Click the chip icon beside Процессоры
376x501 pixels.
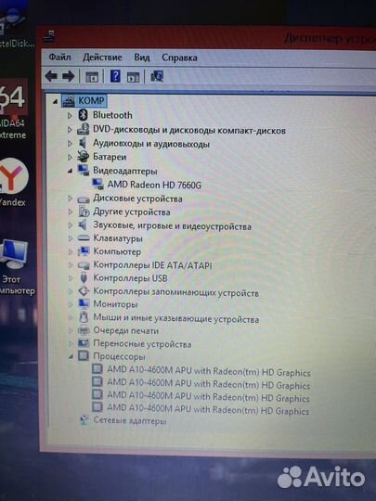click(x=84, y=355)
